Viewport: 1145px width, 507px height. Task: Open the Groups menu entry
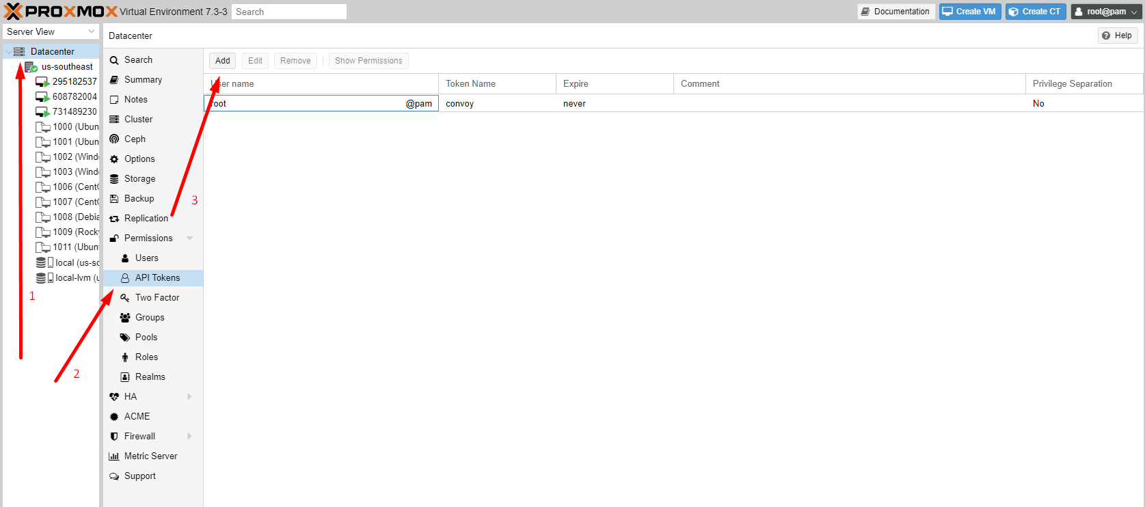pos(153,318)
